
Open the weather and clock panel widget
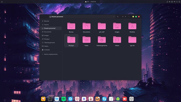91,2
